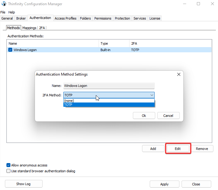Open the Services tab
This screenshot has width=218, height=190.
[x=140, y=18]
